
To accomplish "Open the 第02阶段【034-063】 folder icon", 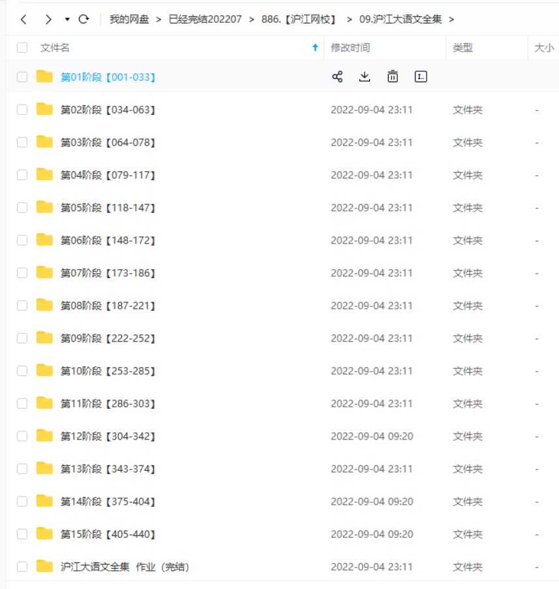I will [x=44, y=109].
